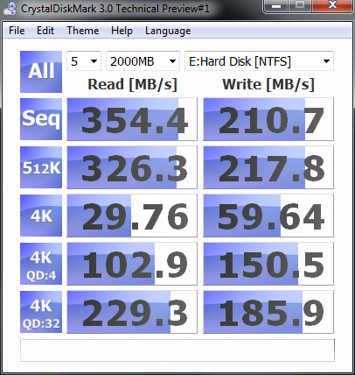Select the Seq write result 210.7
Viewport: 355px width, 375px height.
point(268,119)
